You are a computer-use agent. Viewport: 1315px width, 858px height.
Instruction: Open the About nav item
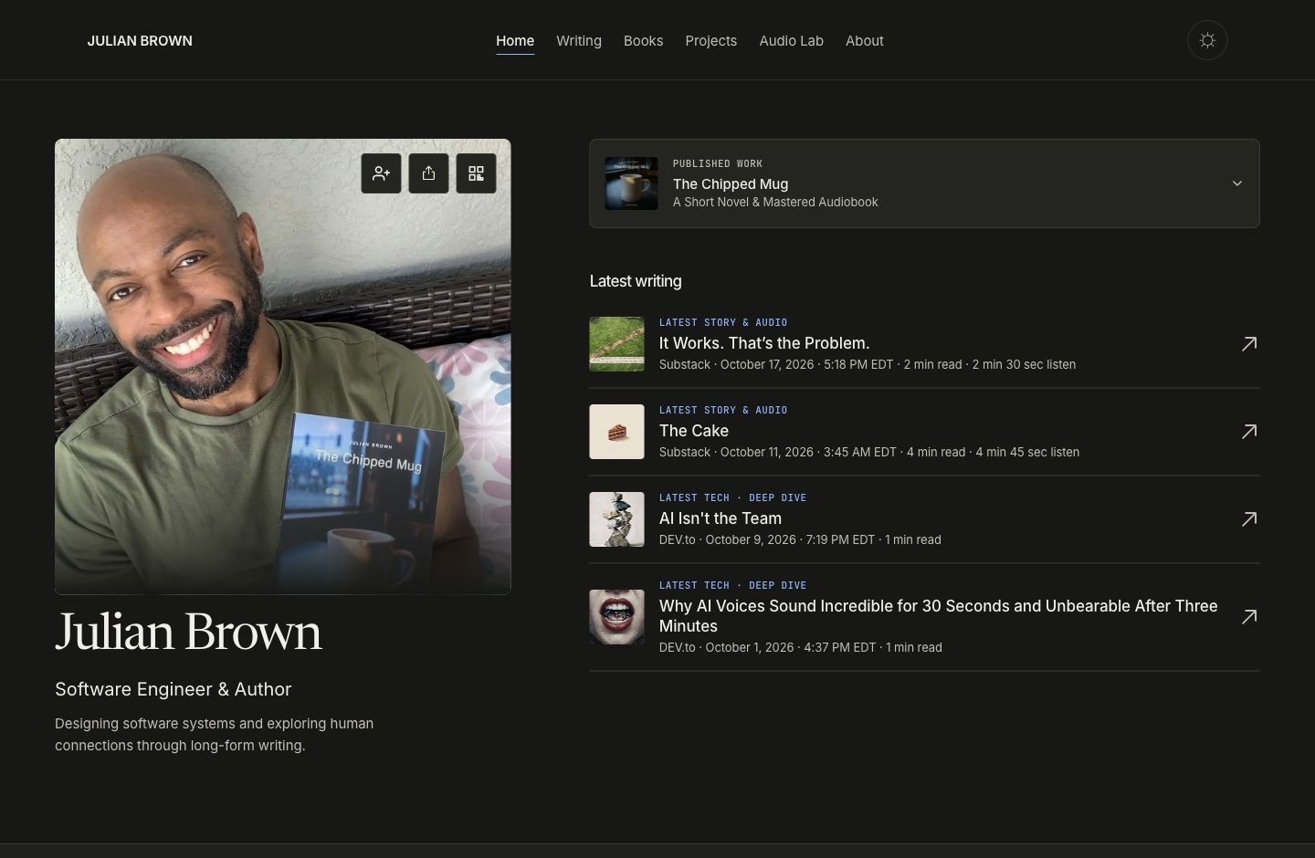coord(865,40)
